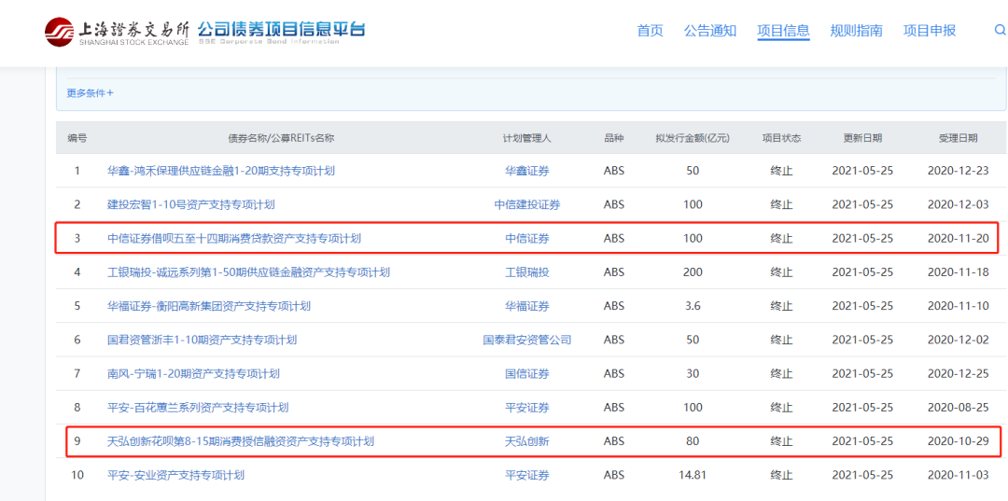The height and width of the screenshot is (501, 1008).
Task: Open 中信证券借呗五至十四期 project link
Action: (x=234, y=239)
